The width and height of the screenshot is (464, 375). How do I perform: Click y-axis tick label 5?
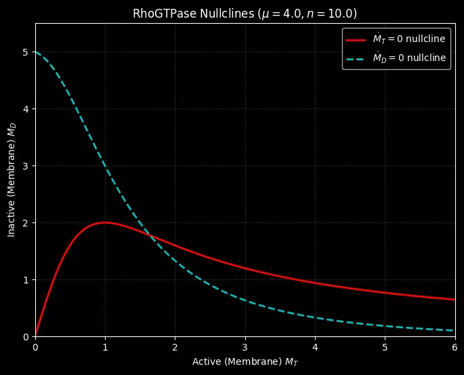[25, 52]
